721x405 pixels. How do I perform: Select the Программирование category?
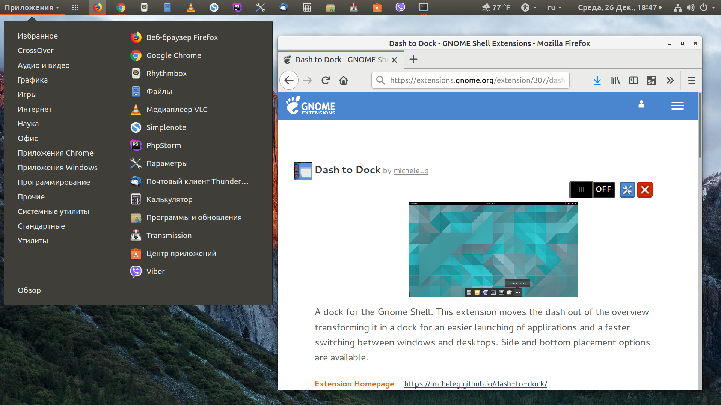click(x=54, y=182)
